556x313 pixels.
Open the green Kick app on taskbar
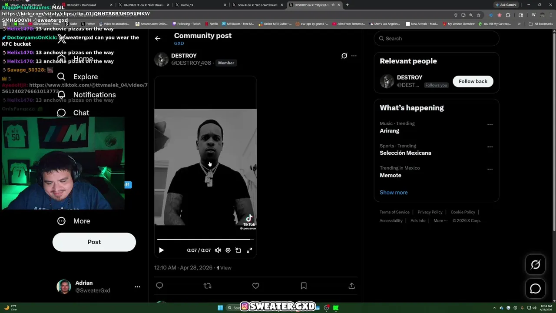pyautogui.click(x=336, y=308)
